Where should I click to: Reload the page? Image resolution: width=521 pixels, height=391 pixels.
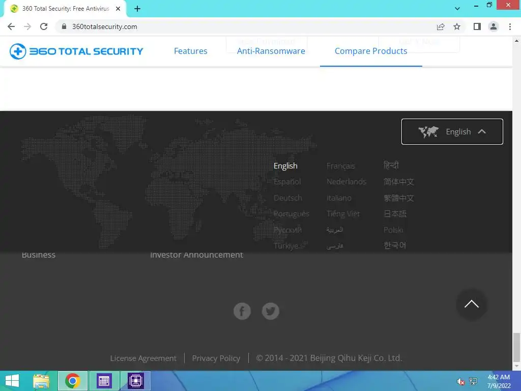click(x=44, y=26)
